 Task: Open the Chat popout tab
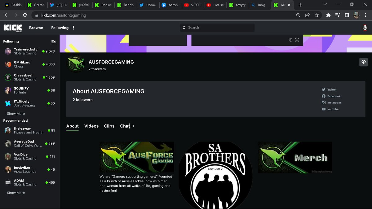[x=127, y=126]
